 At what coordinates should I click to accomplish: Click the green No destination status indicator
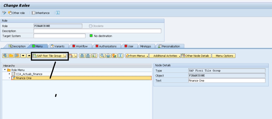(x=91, y=36)
